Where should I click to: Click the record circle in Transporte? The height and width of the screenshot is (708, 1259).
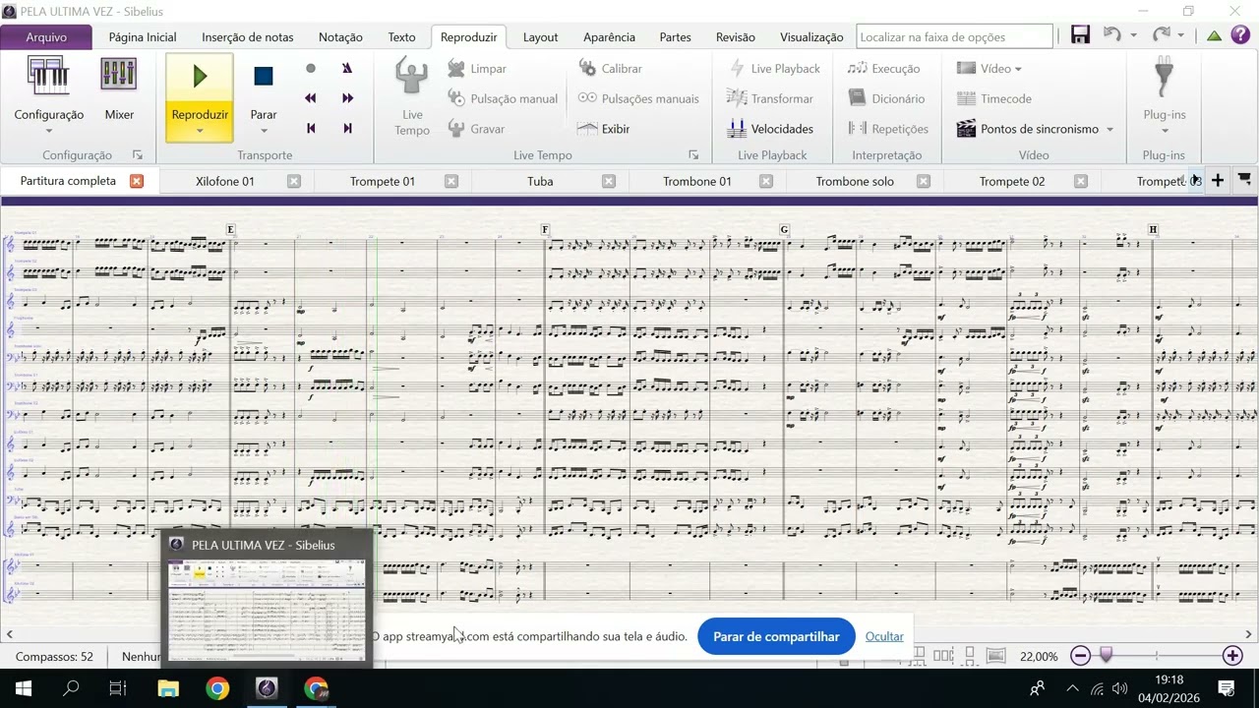tap(311, 69)
